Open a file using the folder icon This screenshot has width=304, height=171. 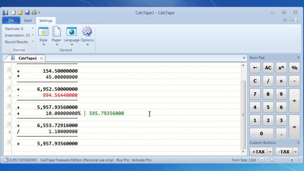20,13
